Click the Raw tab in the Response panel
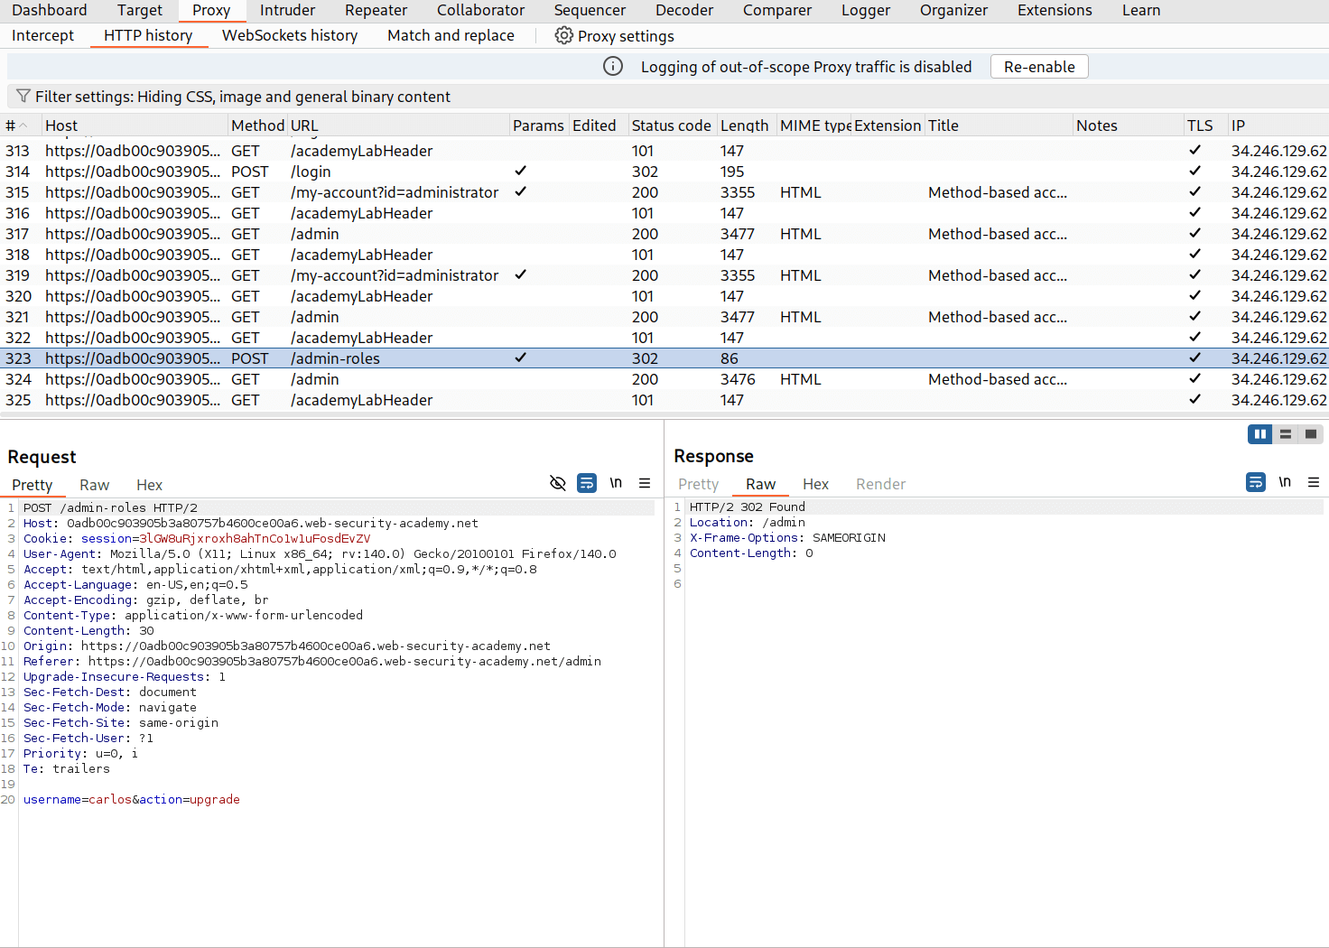 (x=760, y=484)
